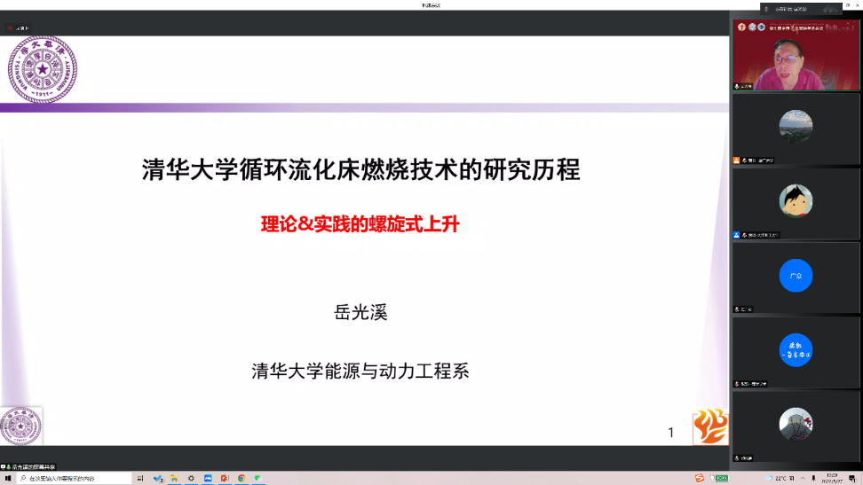Select the participant tile with landscape avatar

point(796,129)
